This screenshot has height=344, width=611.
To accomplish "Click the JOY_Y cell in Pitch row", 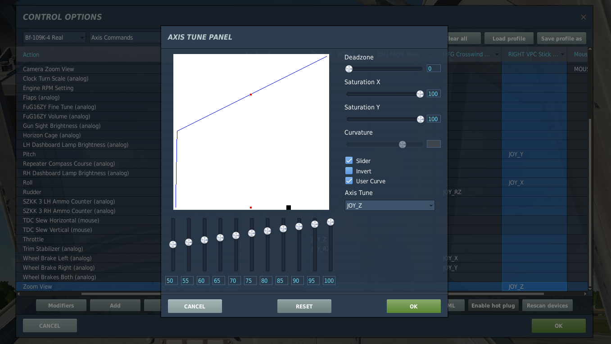I will (x=534, y=154).
